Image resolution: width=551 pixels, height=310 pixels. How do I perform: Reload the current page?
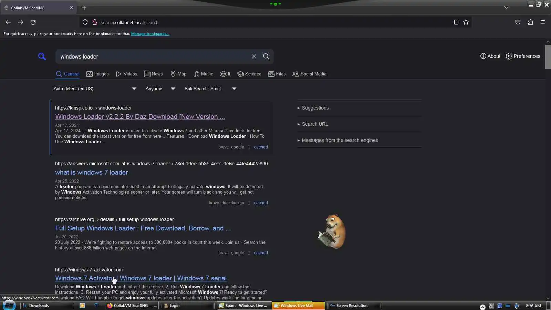[x=33, y=22]
